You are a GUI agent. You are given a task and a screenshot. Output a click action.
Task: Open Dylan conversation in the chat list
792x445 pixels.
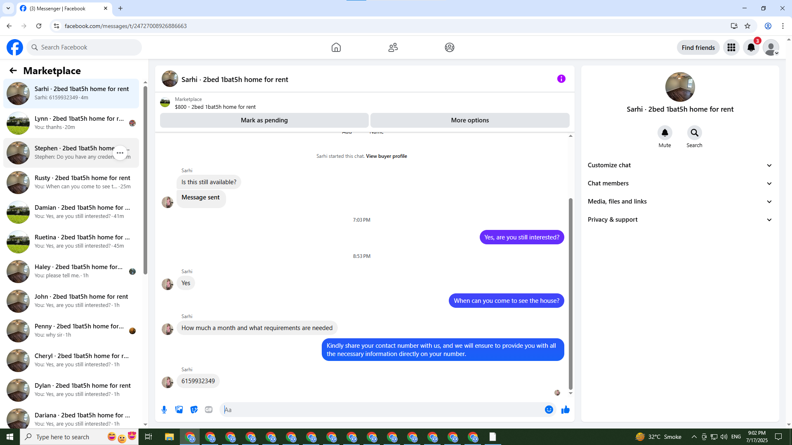(71, 390)
